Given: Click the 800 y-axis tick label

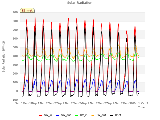Looking at the screenshot, I should [x=15, y=21].
